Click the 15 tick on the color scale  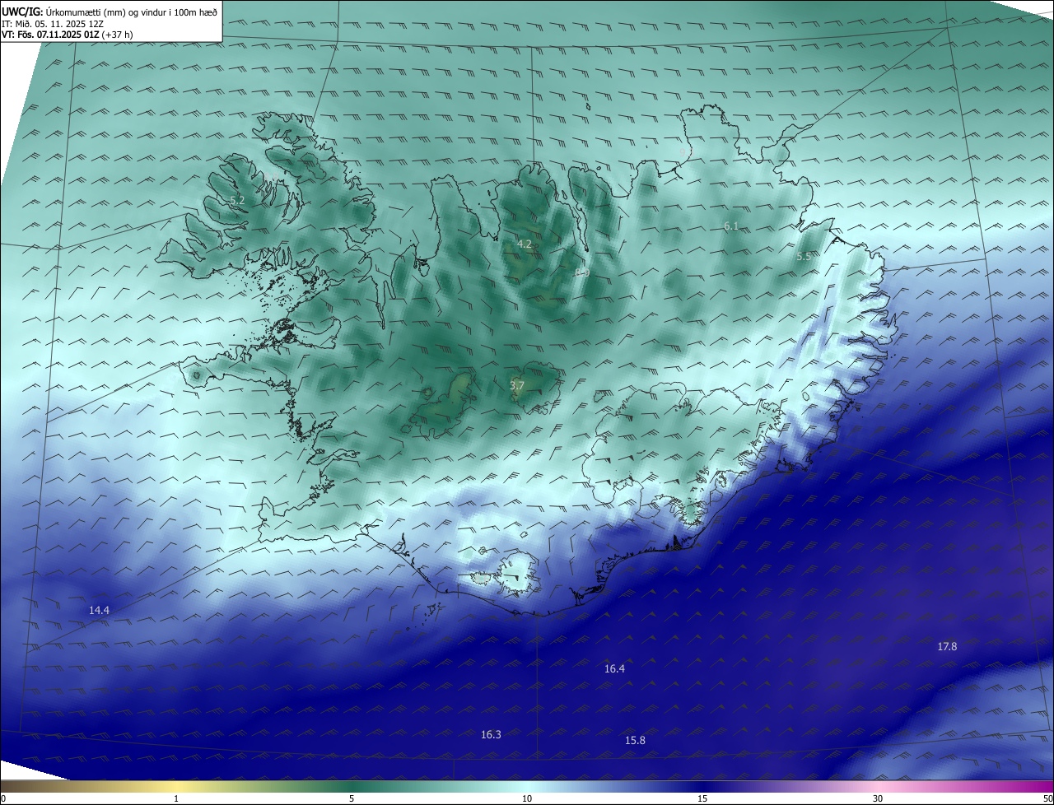(x=702, y=798)
